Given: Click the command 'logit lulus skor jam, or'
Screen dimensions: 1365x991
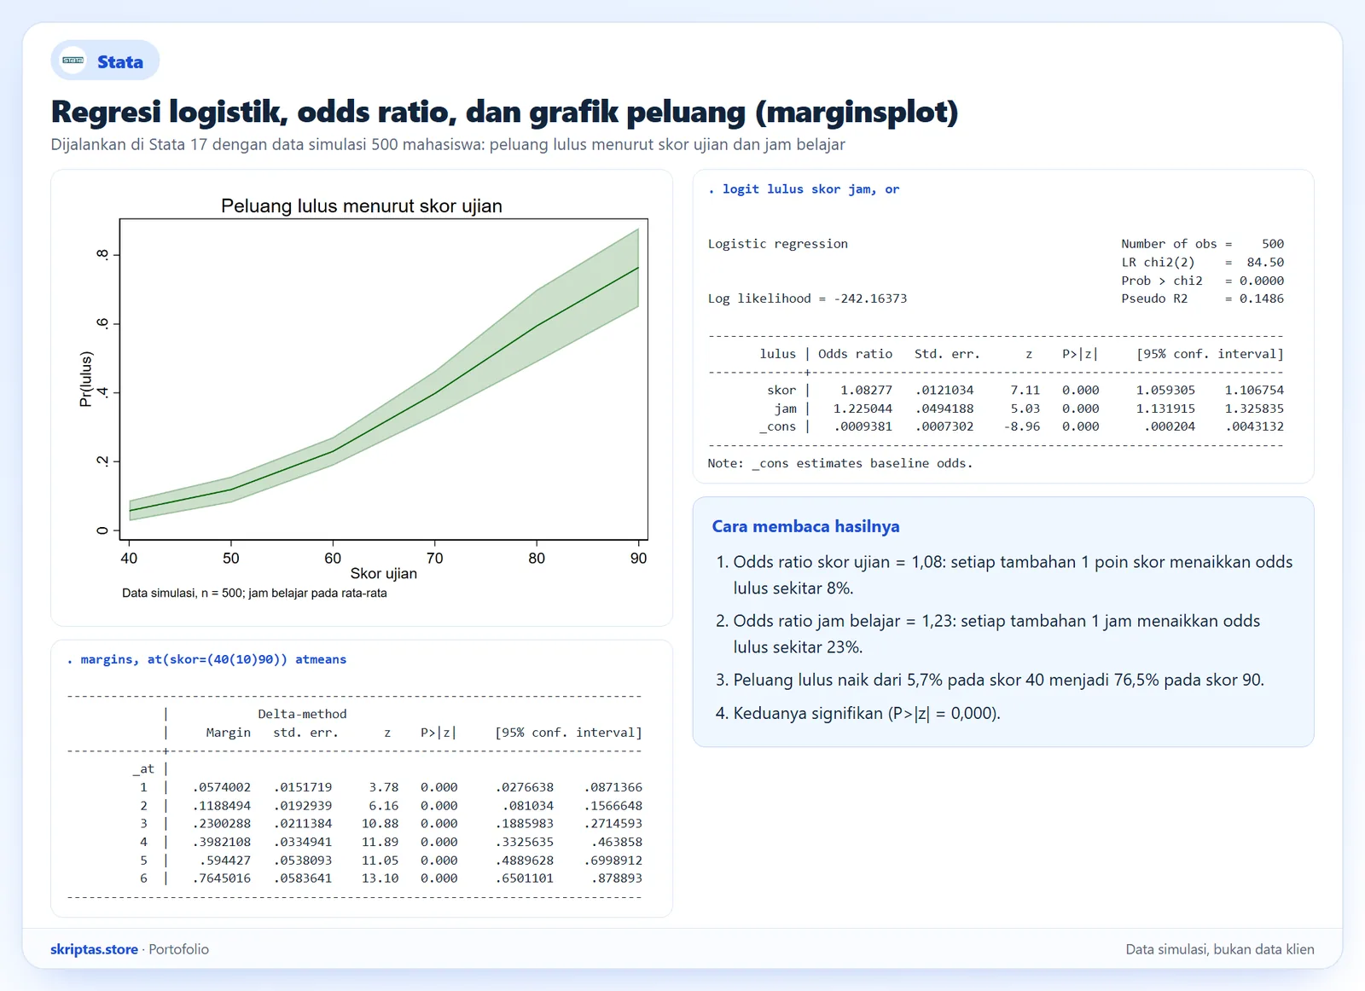Looking at the screenshot, I should click(804, 189).
